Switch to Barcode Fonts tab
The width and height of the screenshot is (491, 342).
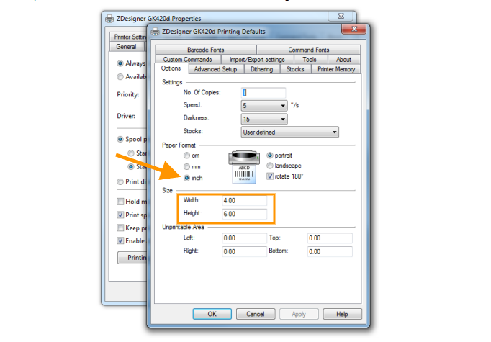tap(206, 50)
